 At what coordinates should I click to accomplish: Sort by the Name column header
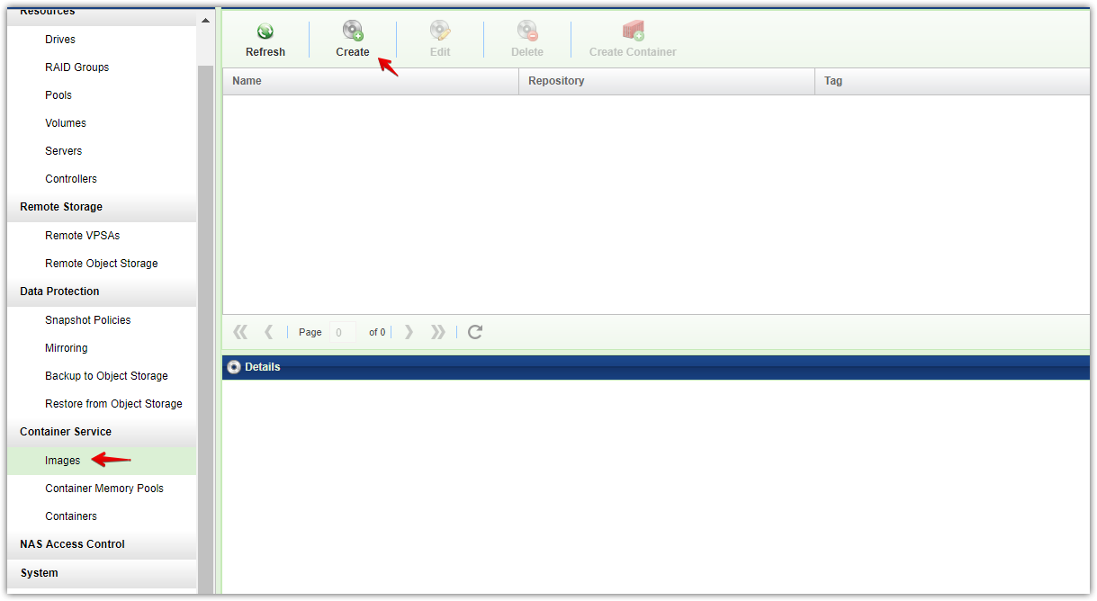[371, 81]
